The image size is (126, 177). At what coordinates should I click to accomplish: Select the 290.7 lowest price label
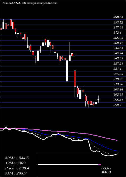117,105
